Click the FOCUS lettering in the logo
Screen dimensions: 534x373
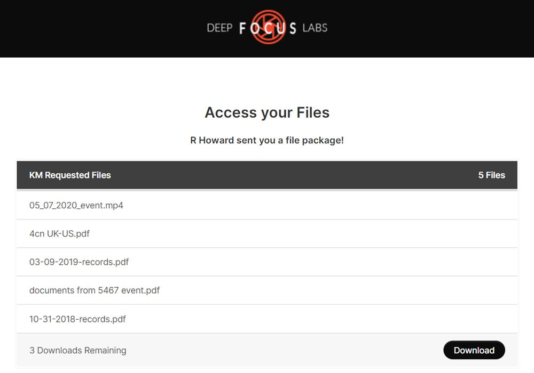[x=268, y=28]
